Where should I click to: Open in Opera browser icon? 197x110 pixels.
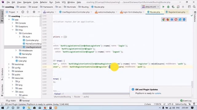176,20
